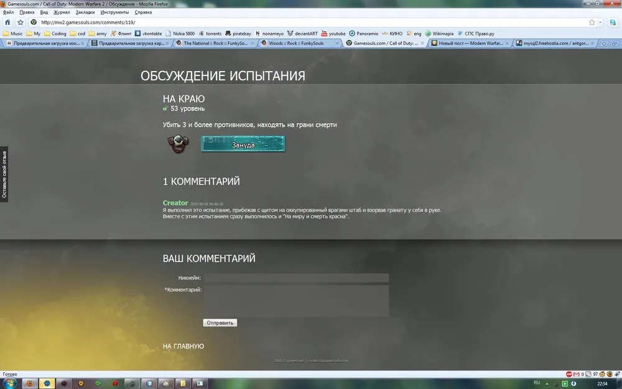Click the µTorrent system tray icon
This screenshot has width=622, height=389.
tap(565, 383)
